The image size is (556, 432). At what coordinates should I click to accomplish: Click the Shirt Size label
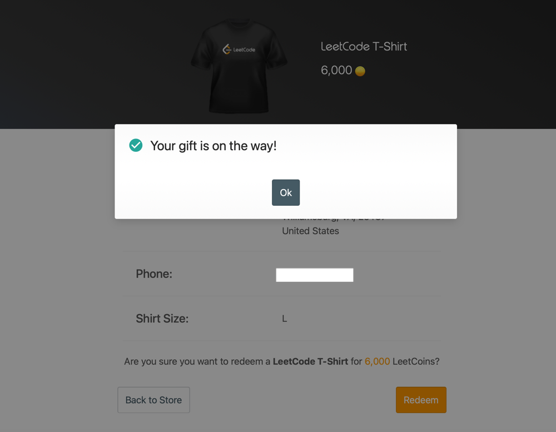pyautogui.click(x=162, y=319)
